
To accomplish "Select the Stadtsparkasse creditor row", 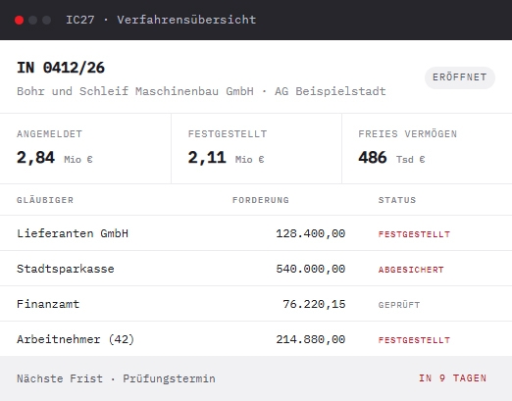I will [256, 269].
